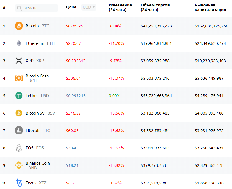Screen dimensions: 232x189
Task: Click the Bitcoin orange logo icon
Action: coord(19,26)
